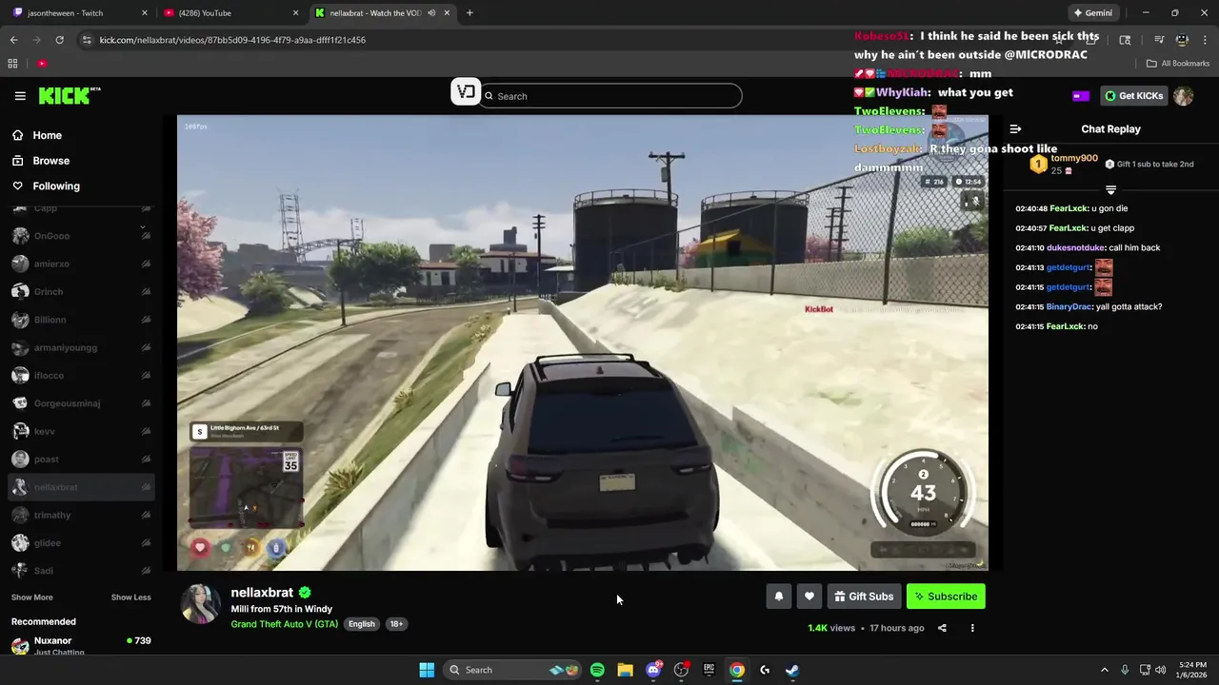Open the Grand Theft Auto V (GTA) category
Viewport: 1219px width, 685px height.
[x=284, y=624]
